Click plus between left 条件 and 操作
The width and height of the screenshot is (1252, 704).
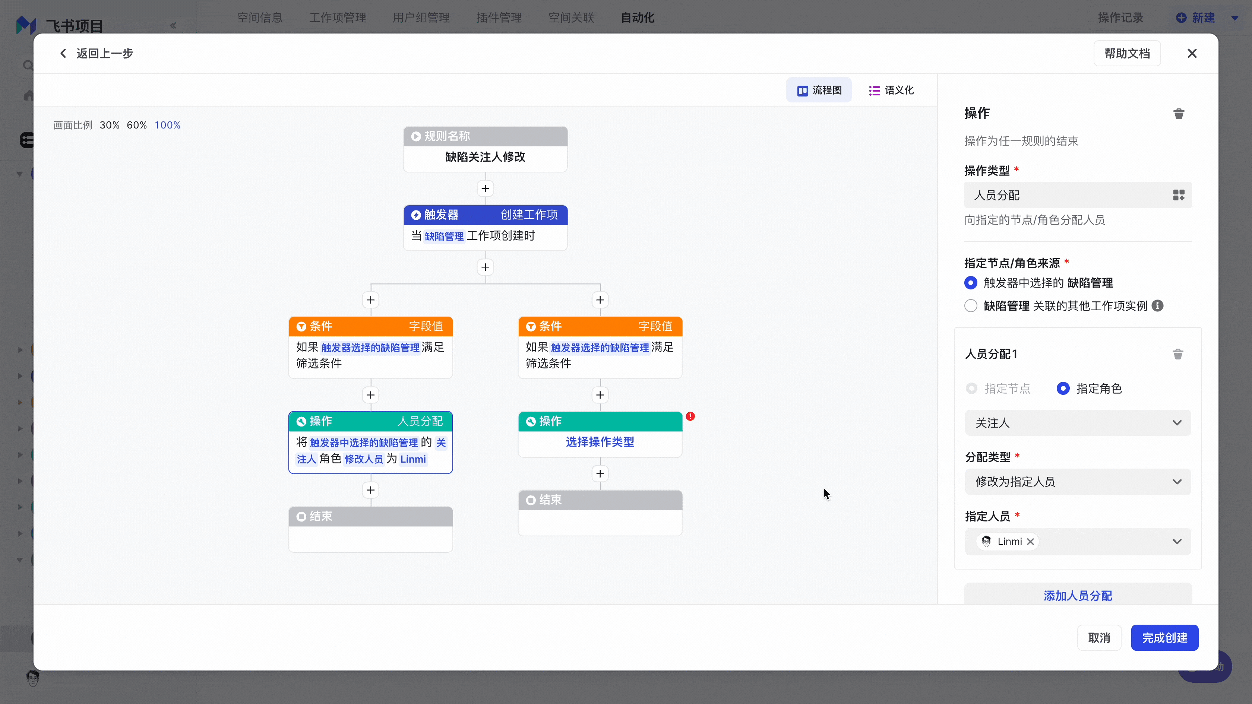click(370, 395)
